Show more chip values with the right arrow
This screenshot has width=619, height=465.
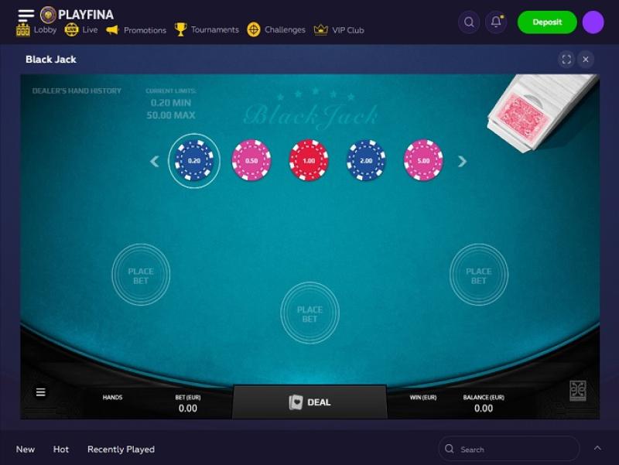(x=462, y=161)
